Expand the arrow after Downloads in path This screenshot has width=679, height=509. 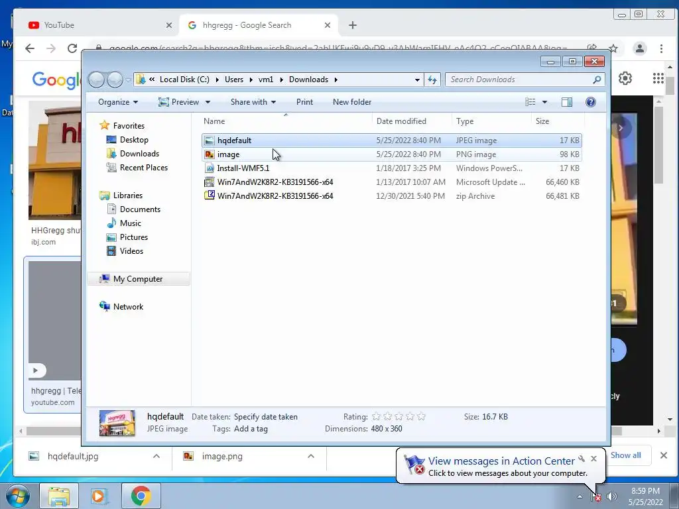coord(336,80)
